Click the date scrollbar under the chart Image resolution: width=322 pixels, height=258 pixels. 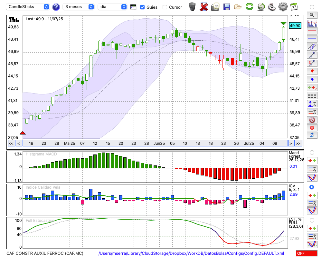coord(155,144)
